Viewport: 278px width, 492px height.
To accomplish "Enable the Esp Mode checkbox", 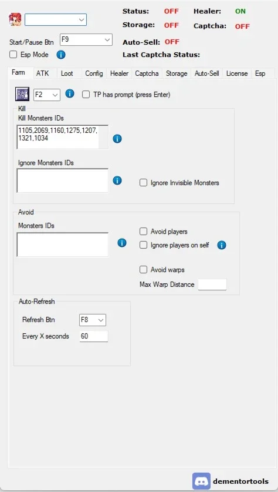I will pyautogui.click(x=13, y=55).
